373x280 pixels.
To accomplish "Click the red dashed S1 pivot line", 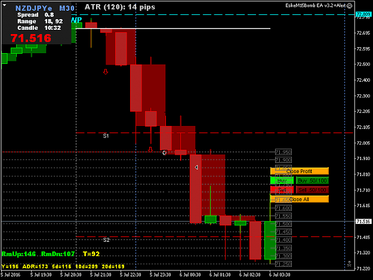I will pos(214,133).
